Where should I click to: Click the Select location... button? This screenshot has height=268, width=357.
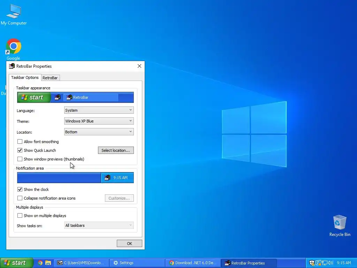tap(116, 150)
